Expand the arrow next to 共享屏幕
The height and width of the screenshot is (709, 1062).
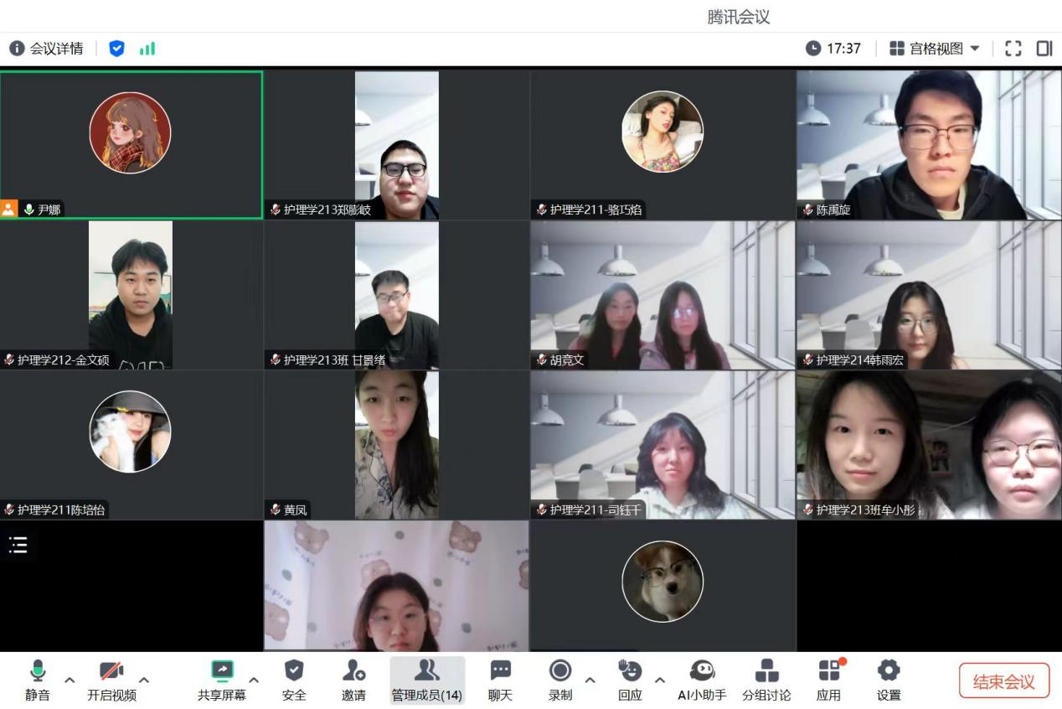254,680
